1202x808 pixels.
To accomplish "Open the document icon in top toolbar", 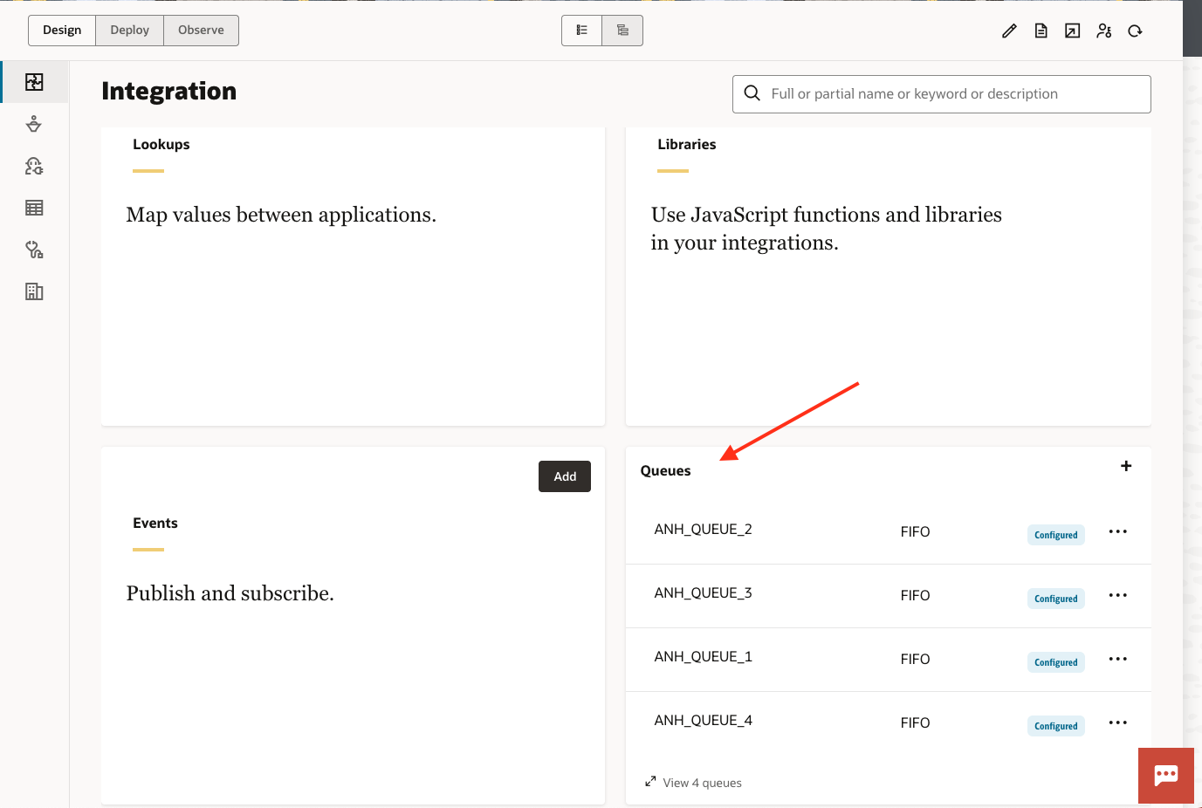I will click(1041, 31).
